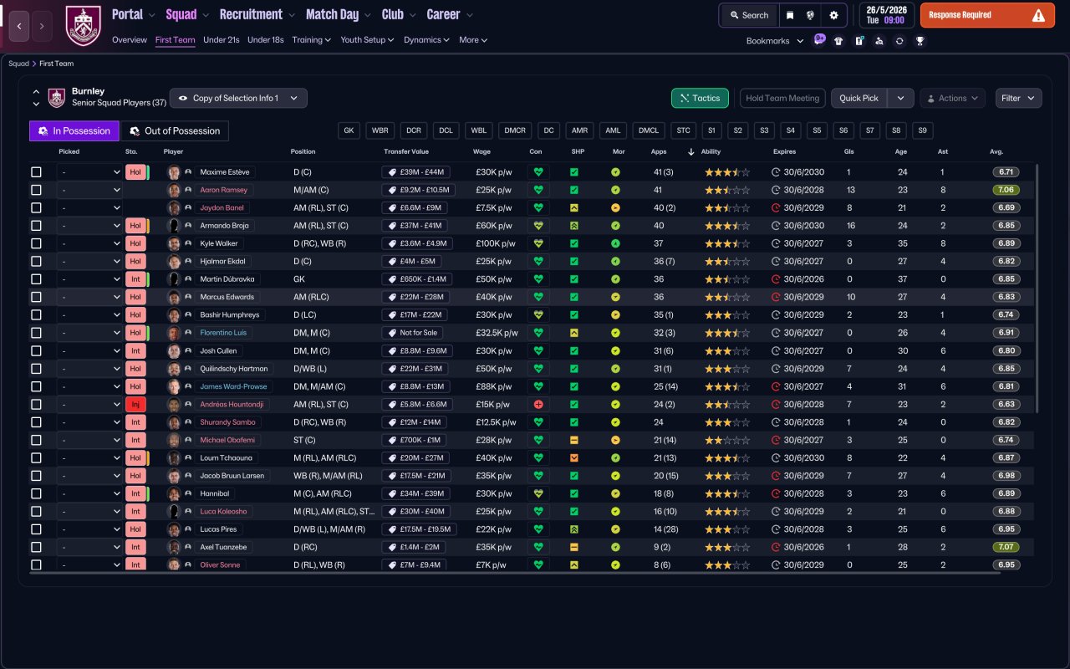
Task: Click the trophy icon in bookmarks bar
Action: point(920,40)
